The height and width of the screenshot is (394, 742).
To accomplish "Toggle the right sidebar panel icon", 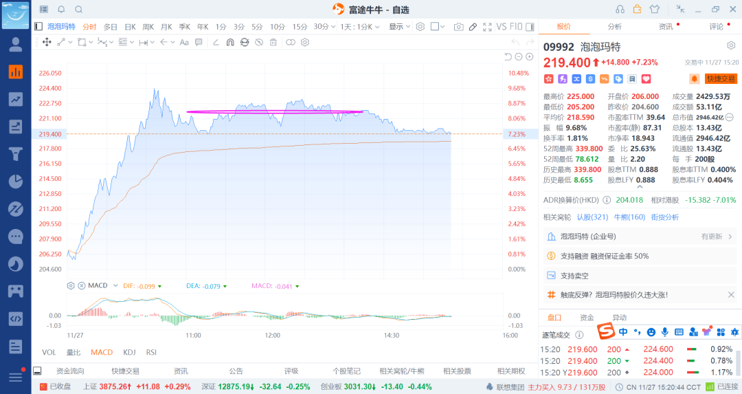I will click(x=530, y=27).
